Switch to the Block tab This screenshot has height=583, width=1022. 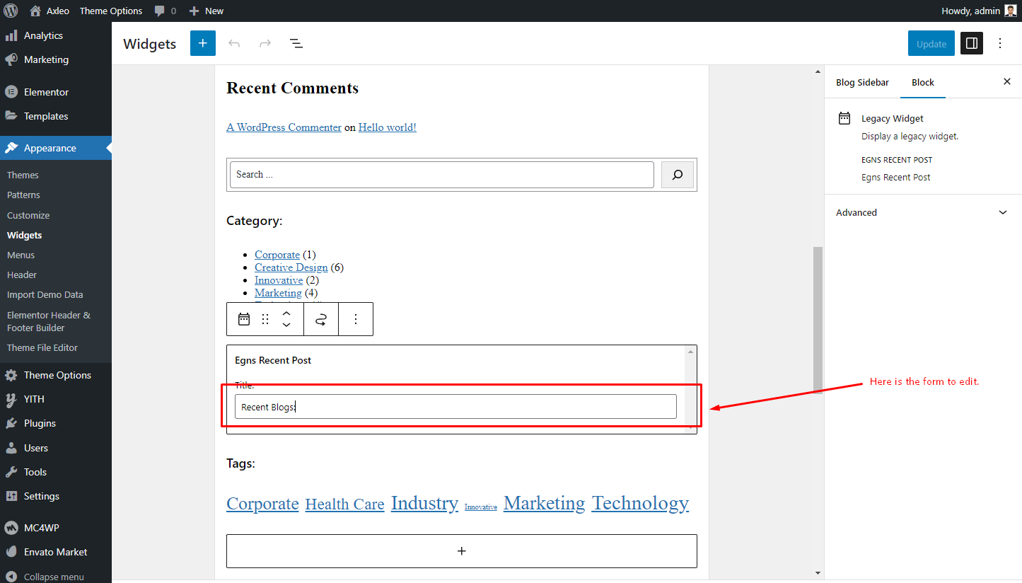923,82
